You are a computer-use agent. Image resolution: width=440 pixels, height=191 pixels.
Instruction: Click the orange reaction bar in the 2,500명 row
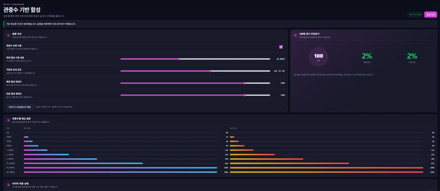tap(252, 155)
